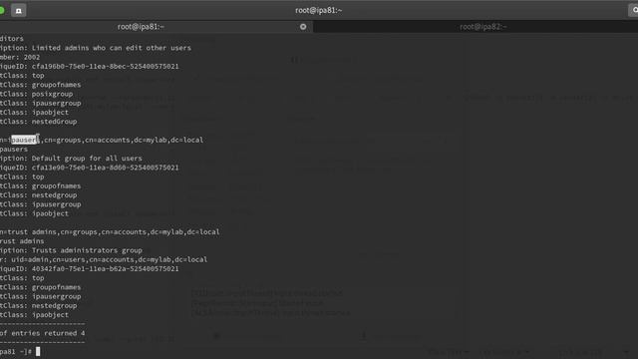The height and width of the screenshot is (359, 638).
Task: Click the 'uid=admin,cn=users' member line
Action: 104,259
